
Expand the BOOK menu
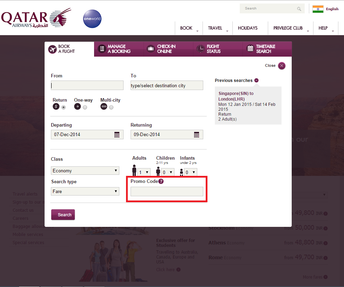tap(189, 28)
